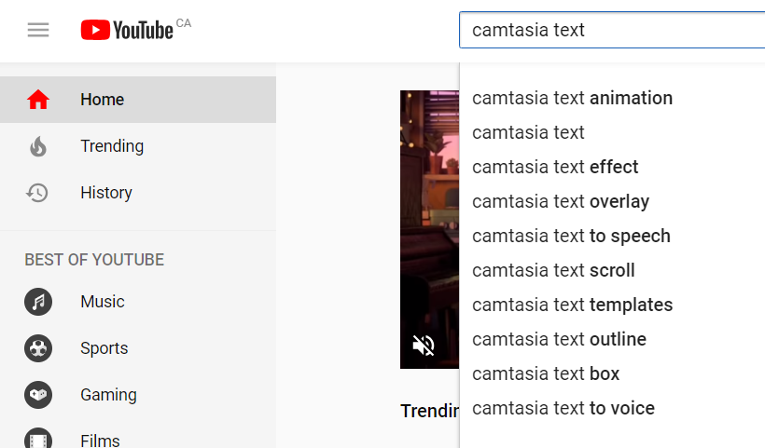Click the Sports ball icon
This screenshot has height=448, width=765.
[38, 348]
